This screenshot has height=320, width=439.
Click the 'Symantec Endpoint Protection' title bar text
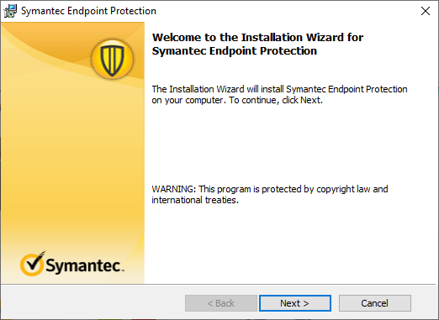pos(88,11)
